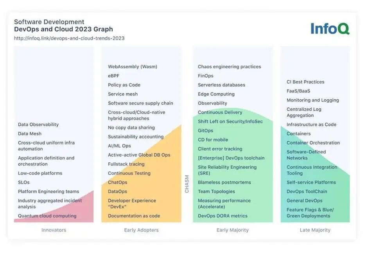The width and height of the screenshot is (366, 256).
Task: Click the vertical CHASM label
Action: coord(187,183)
